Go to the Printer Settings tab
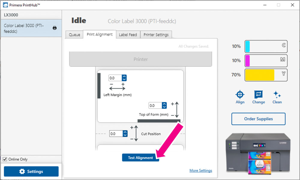Image resolution: width=300 pixels, height=180 pixels. pos(156,35)
